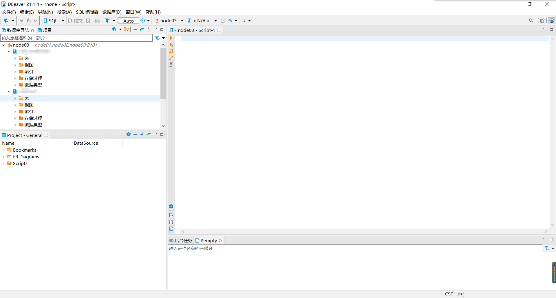Click the execute script icon
The image size is (556, 298).
click(x=171, y=51)
